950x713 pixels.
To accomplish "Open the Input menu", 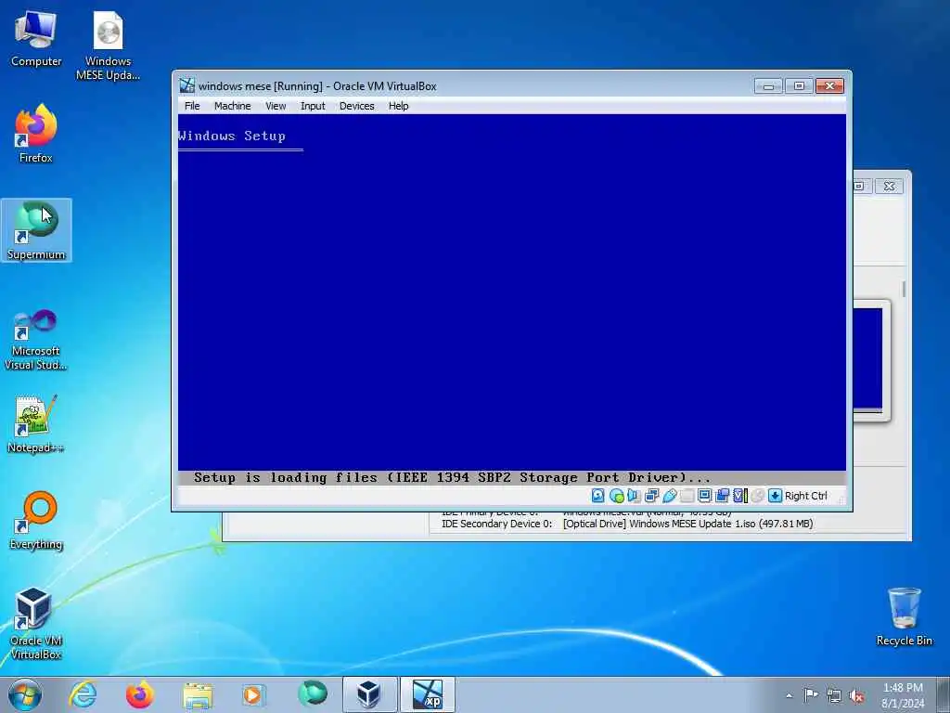I will pos(313,106).
